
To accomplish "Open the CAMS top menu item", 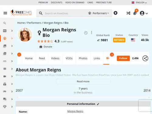I will coord(90,2).
